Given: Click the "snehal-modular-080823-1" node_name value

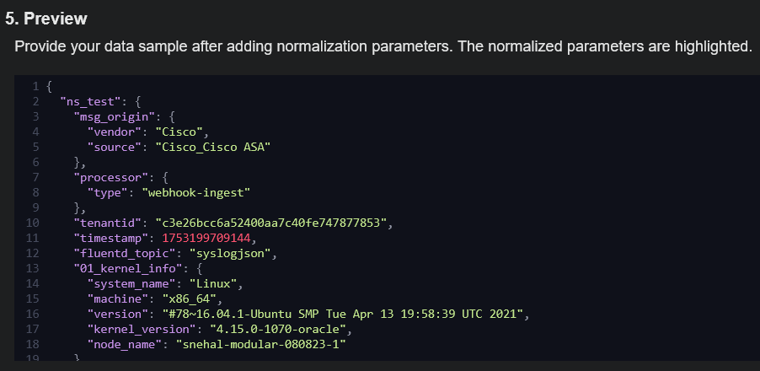Looking at the screenshot, I should pos(261,344).
